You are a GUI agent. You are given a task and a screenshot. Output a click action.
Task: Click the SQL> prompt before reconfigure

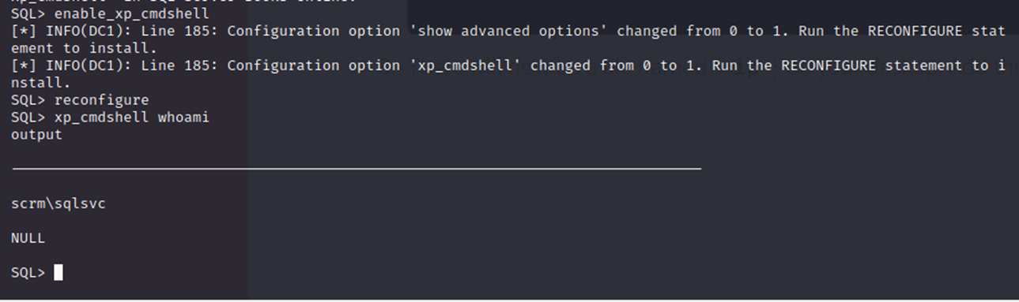click(x=28, y=100)
